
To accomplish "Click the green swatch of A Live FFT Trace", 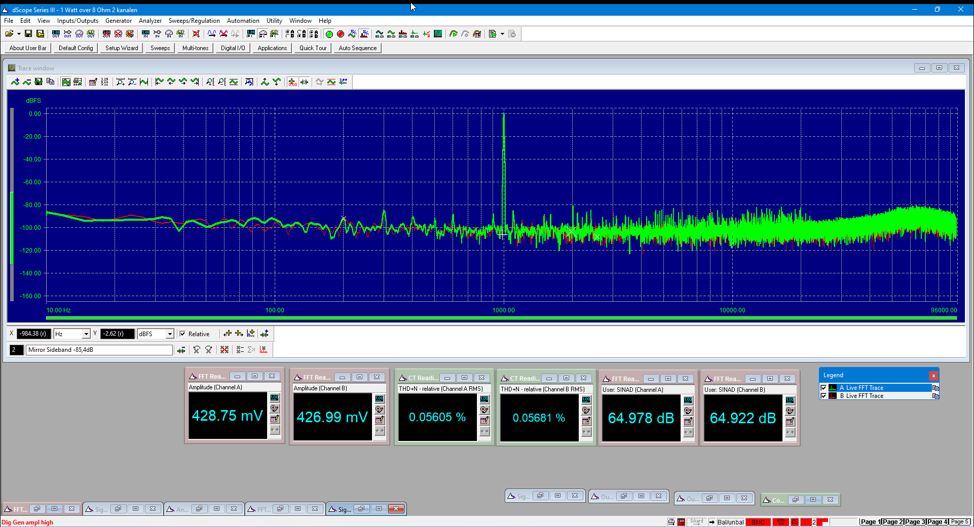I will [832, 388].
